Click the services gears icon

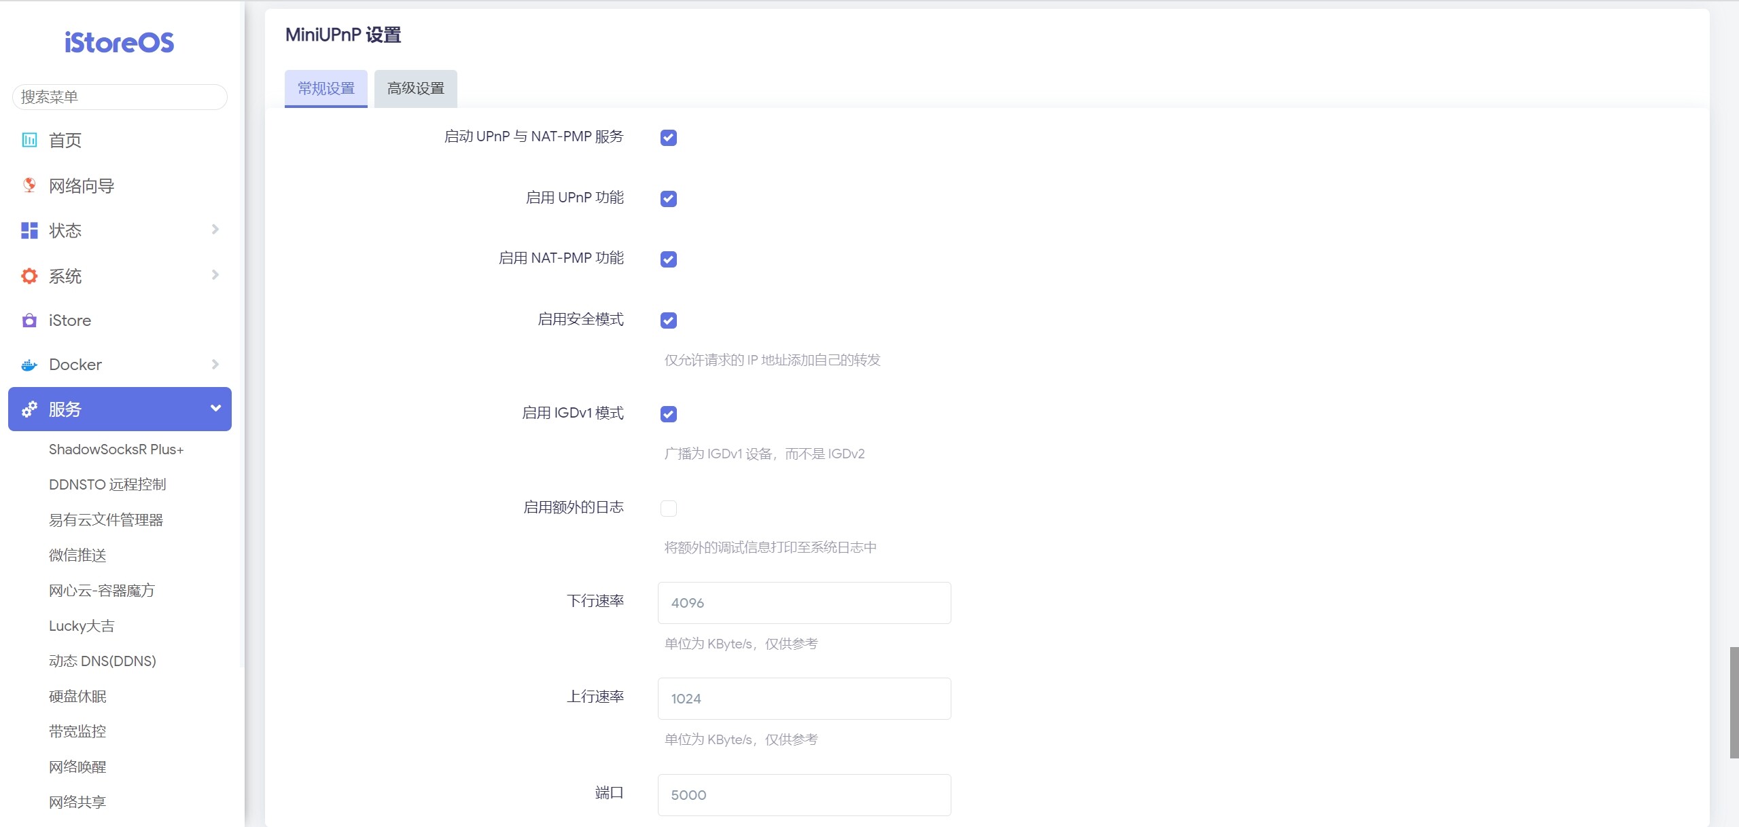29,409
